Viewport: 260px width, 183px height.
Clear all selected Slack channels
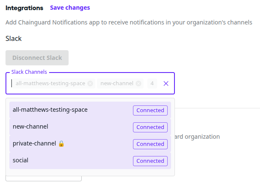pos(166,83)
